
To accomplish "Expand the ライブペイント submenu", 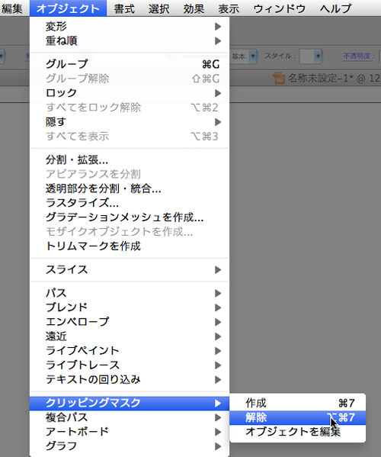I will coord(130,350).
